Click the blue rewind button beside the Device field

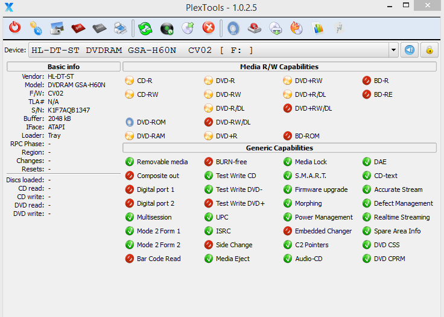[410, 50]
